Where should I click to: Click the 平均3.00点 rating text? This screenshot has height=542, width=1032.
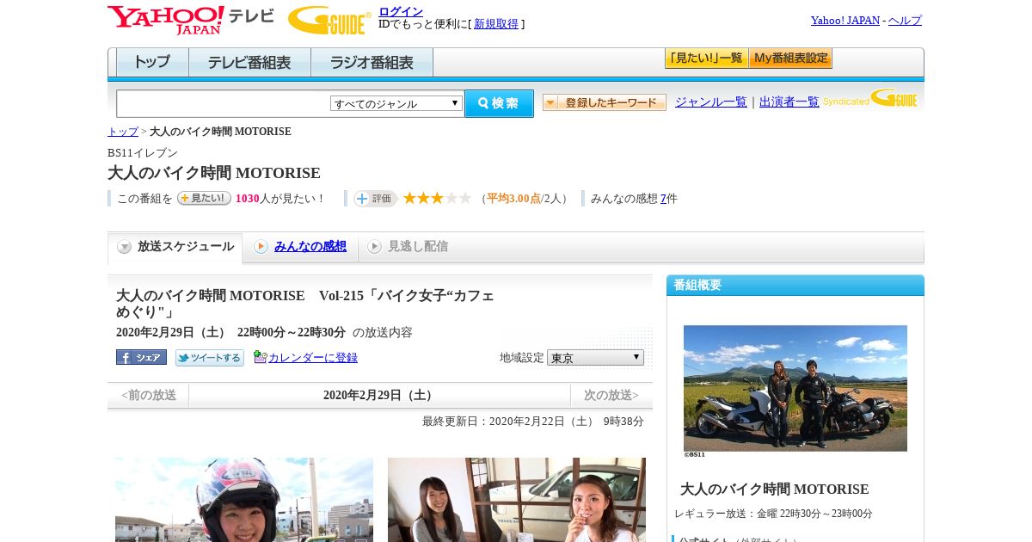click(x=514, y=199)
